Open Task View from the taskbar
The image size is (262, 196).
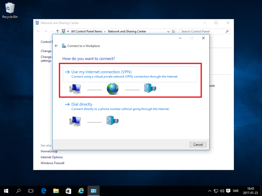31,191
